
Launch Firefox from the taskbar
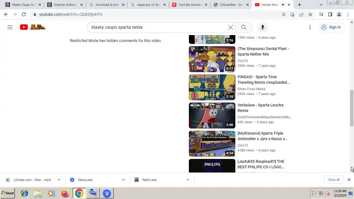click(66, 193)
